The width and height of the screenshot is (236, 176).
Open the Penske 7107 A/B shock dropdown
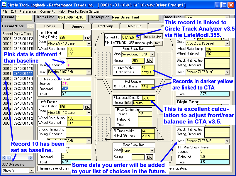tap(89, 141)
